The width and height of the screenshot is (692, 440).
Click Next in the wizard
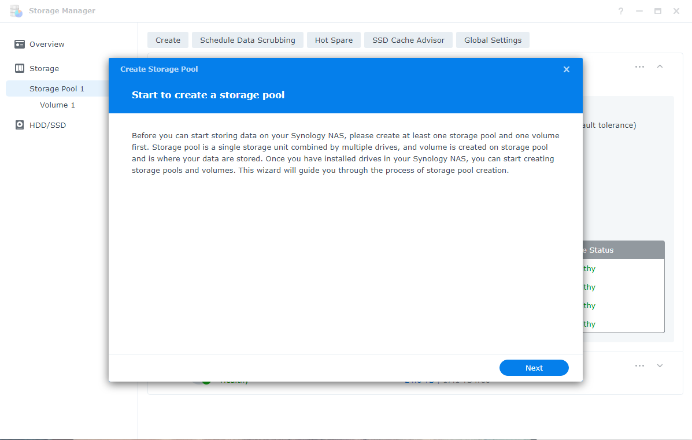pos(534,368)
